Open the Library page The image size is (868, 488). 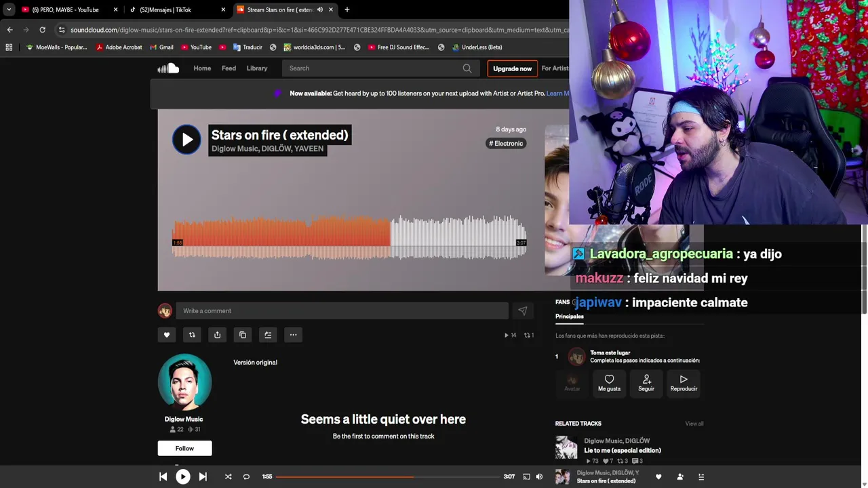coord(257,68)
